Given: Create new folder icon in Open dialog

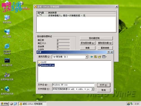Looking at the screenshot, I should click(100, 57).
